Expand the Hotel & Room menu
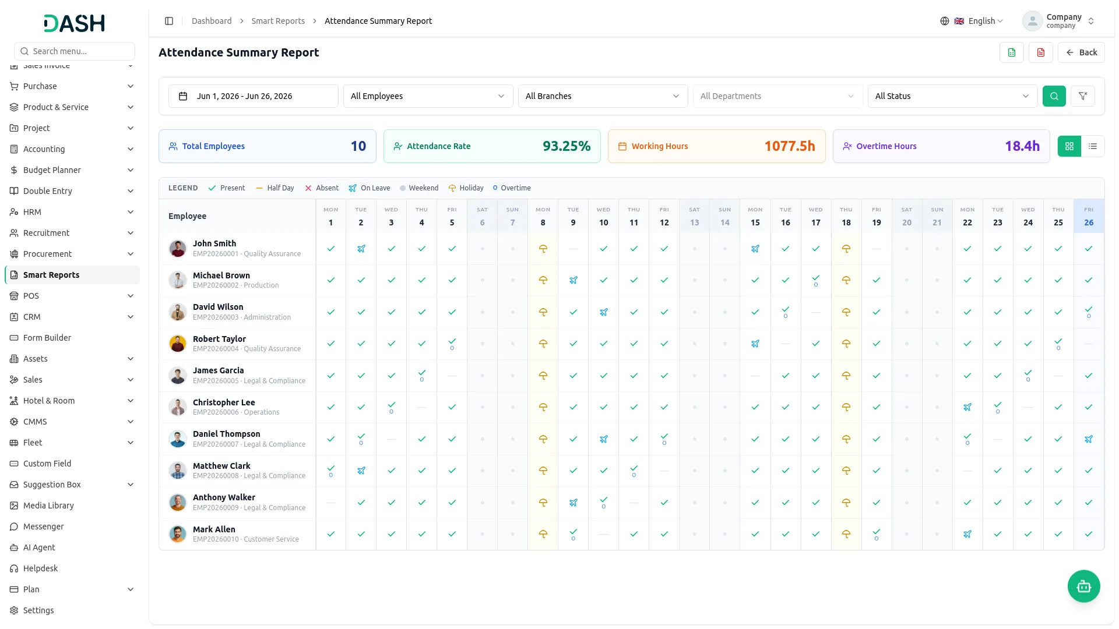This screenshot has width=1119, height=629. tap(72, 401)
